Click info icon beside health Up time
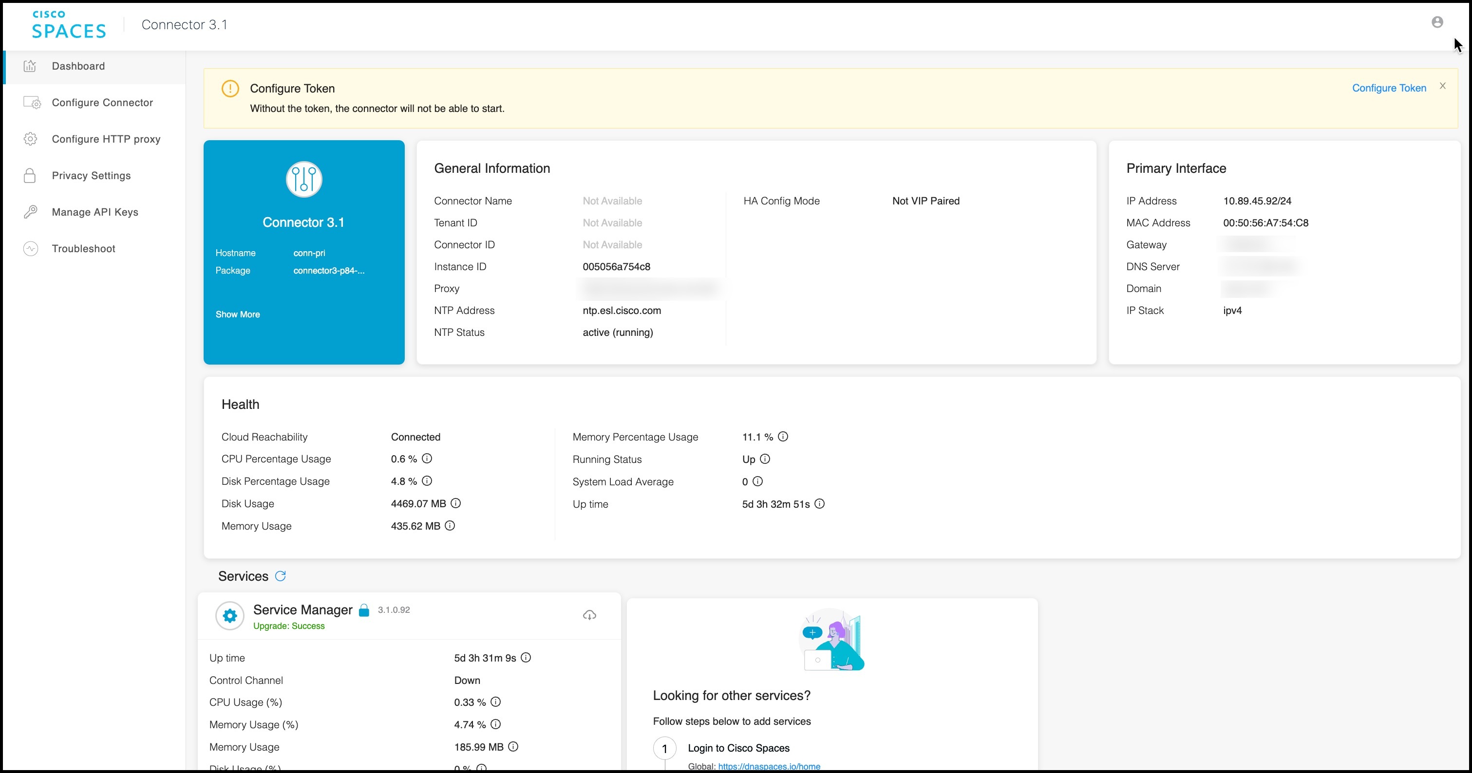This screenshot has height=773, width=1472. (819, 503)
